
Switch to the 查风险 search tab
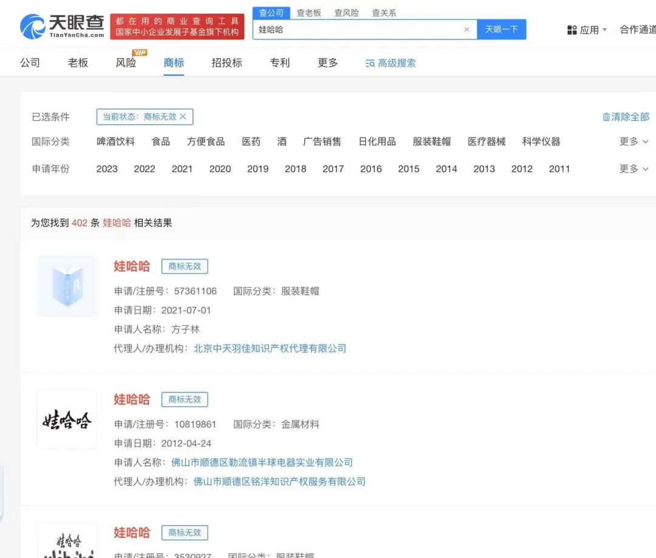click(346, 13)
